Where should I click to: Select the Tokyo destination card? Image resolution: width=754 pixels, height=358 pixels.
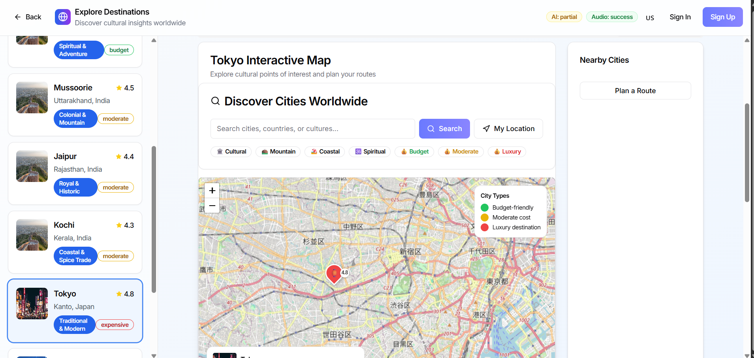(x=75, y=311)
